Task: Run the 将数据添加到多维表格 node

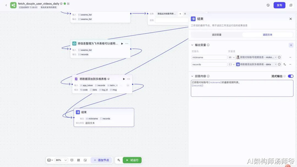Action: [x=124, y=79]
